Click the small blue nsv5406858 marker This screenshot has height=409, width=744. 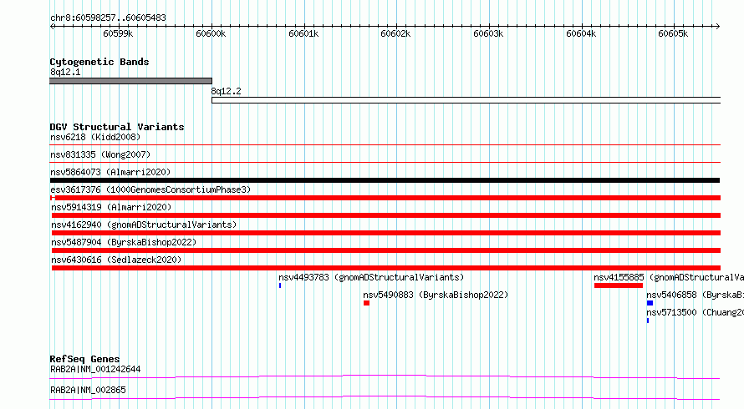[650, 303]
